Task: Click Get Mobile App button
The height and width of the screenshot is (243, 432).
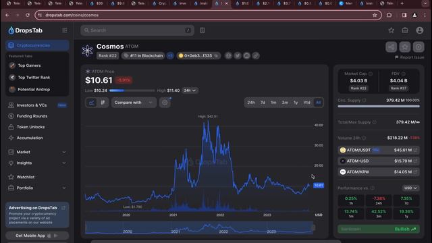Action: [37, 236]
